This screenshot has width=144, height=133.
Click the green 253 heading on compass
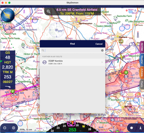pos(72,130)
